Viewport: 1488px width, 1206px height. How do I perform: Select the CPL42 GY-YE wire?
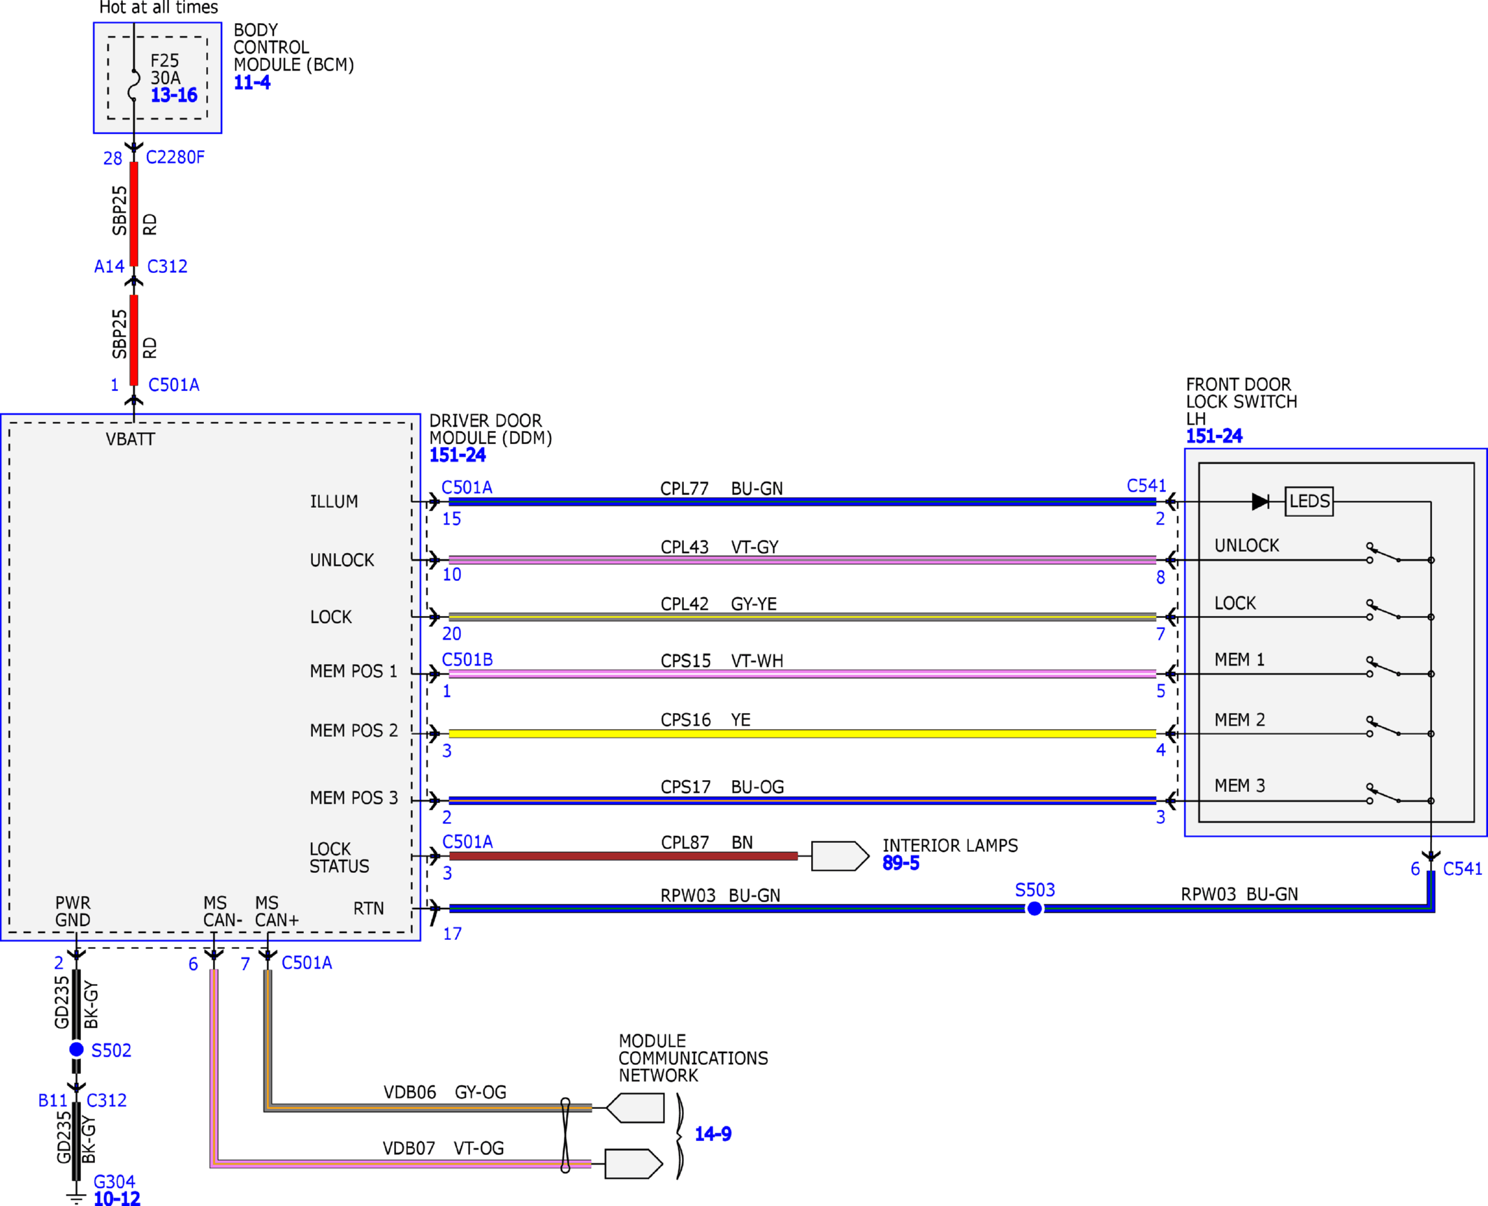[802, 617]
